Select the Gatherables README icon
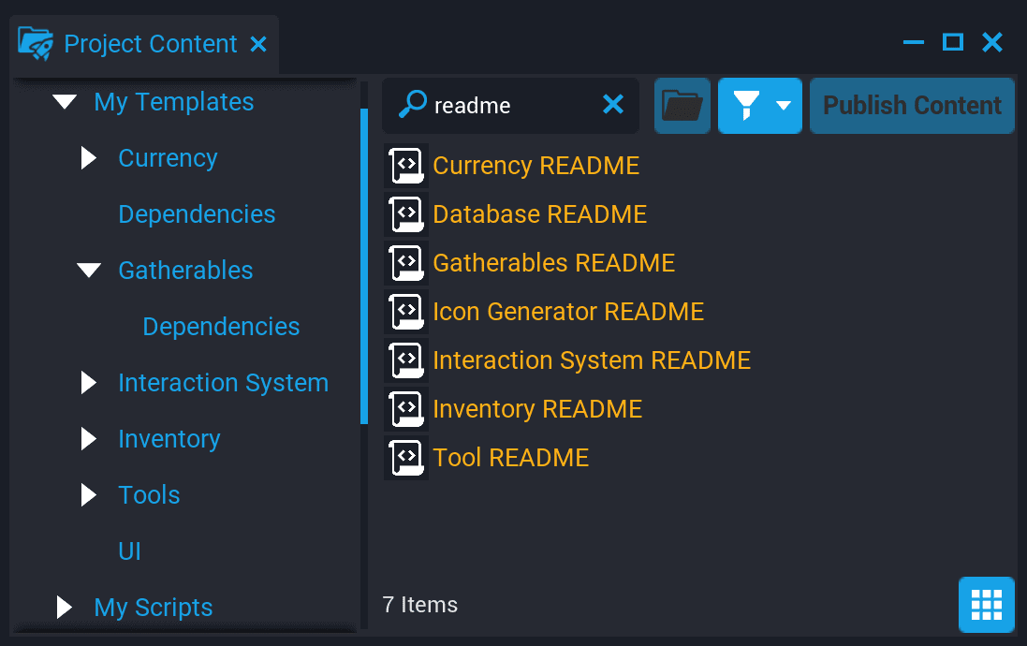 pyautogui.click(x=405, y=262)
